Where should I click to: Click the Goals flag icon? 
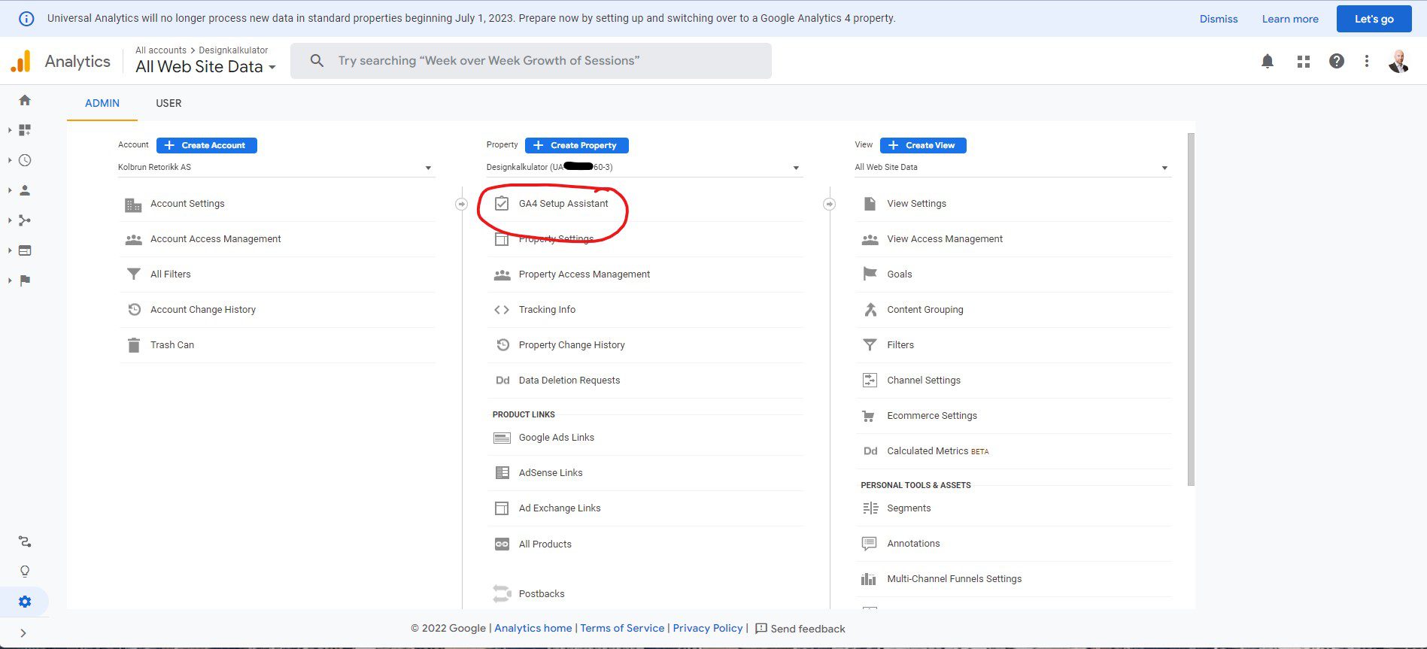870,274
